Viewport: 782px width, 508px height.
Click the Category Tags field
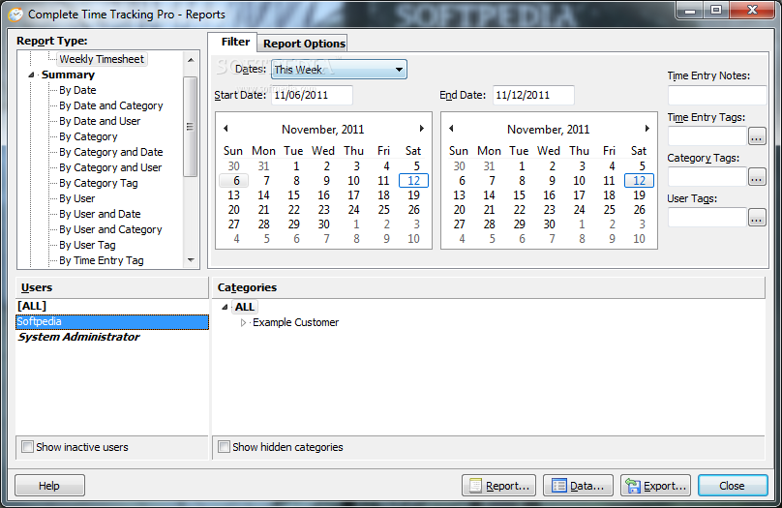point(707,176)
